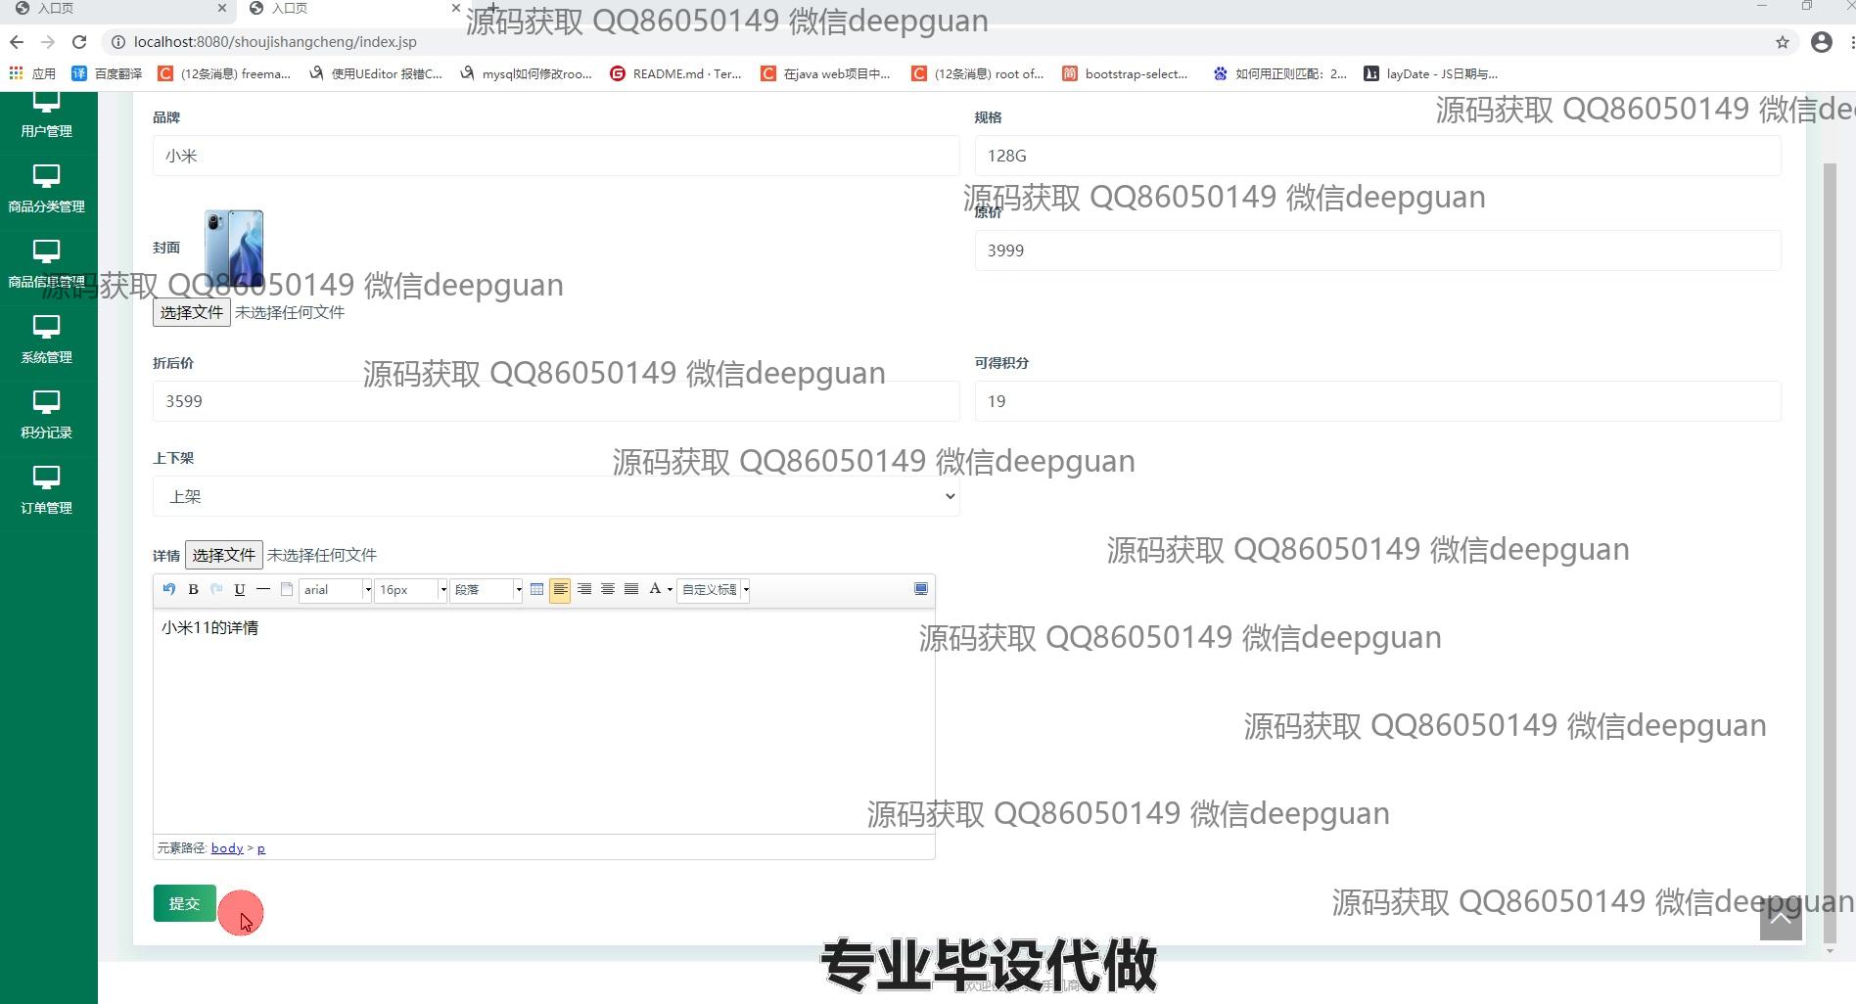Center the editor text
This screenshot has width=1856, height=1004.
[608, 589]
